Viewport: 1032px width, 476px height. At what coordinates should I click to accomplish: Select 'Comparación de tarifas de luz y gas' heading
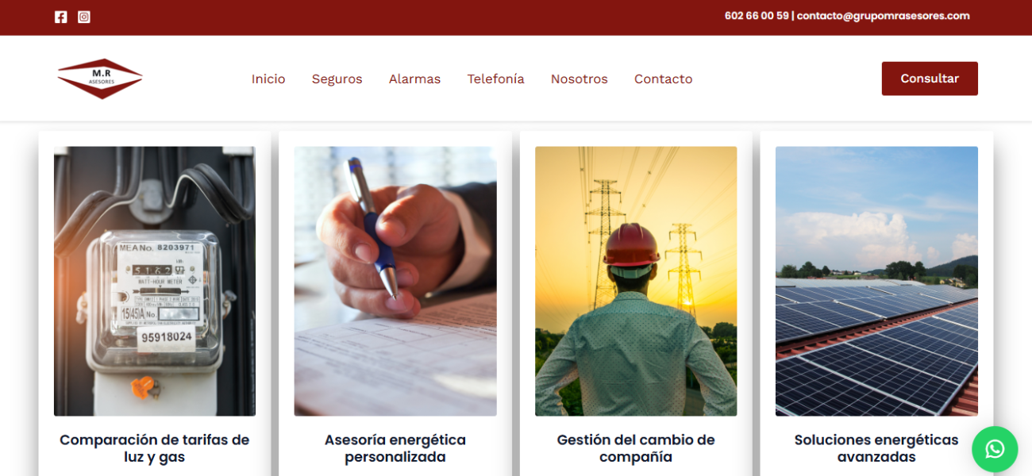155,448
